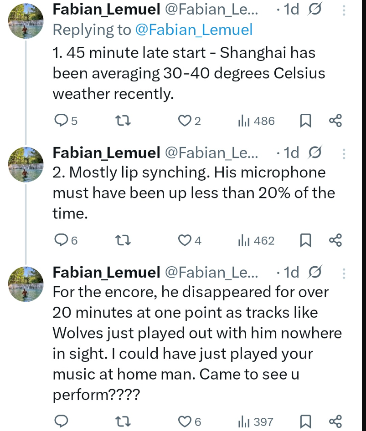Reply to the lip synching tweet
This screenshot has height=431, width=366.
click(61, 240)
